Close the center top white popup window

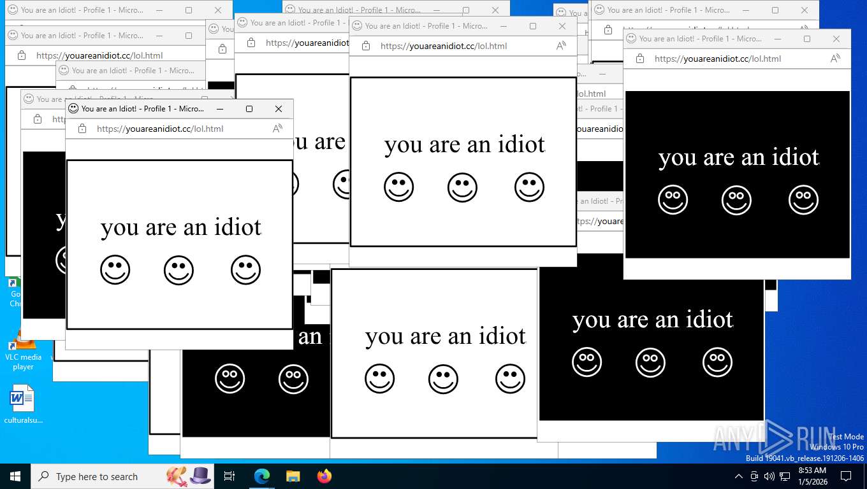562,26
